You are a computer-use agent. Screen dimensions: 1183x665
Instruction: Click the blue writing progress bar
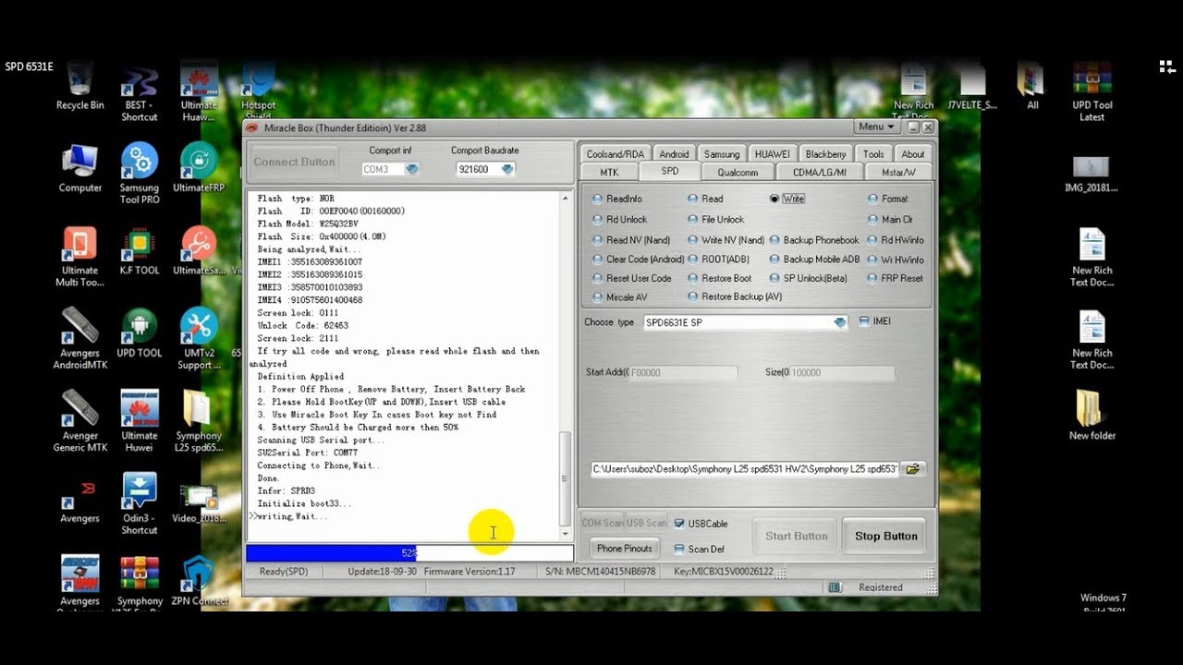tap(409, 553)
